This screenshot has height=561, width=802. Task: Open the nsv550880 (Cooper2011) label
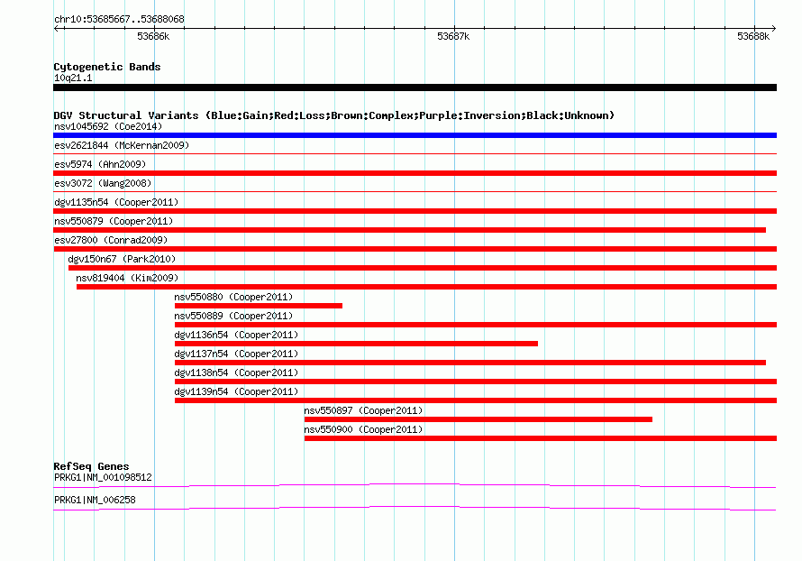pos(233,297)
